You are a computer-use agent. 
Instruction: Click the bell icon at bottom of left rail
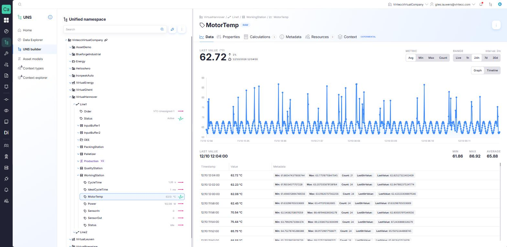[x=6, y=190]
